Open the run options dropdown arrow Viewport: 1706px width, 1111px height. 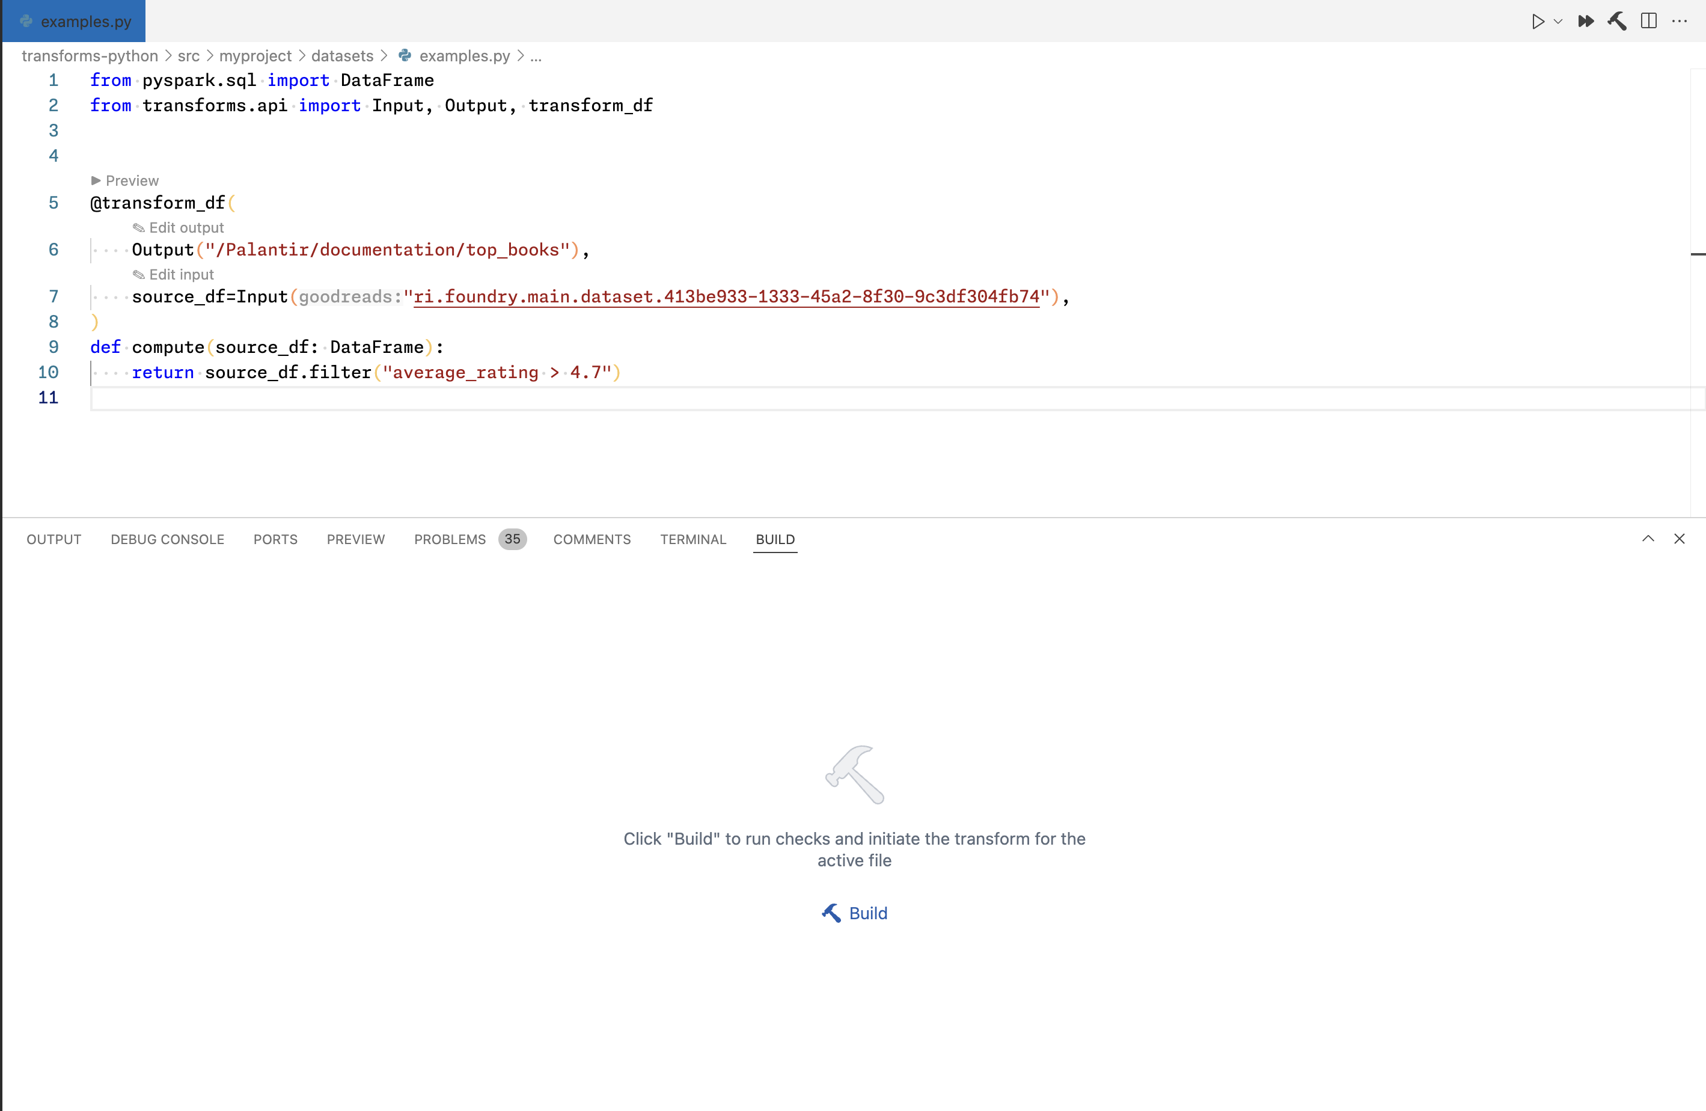pos(1558,22)
